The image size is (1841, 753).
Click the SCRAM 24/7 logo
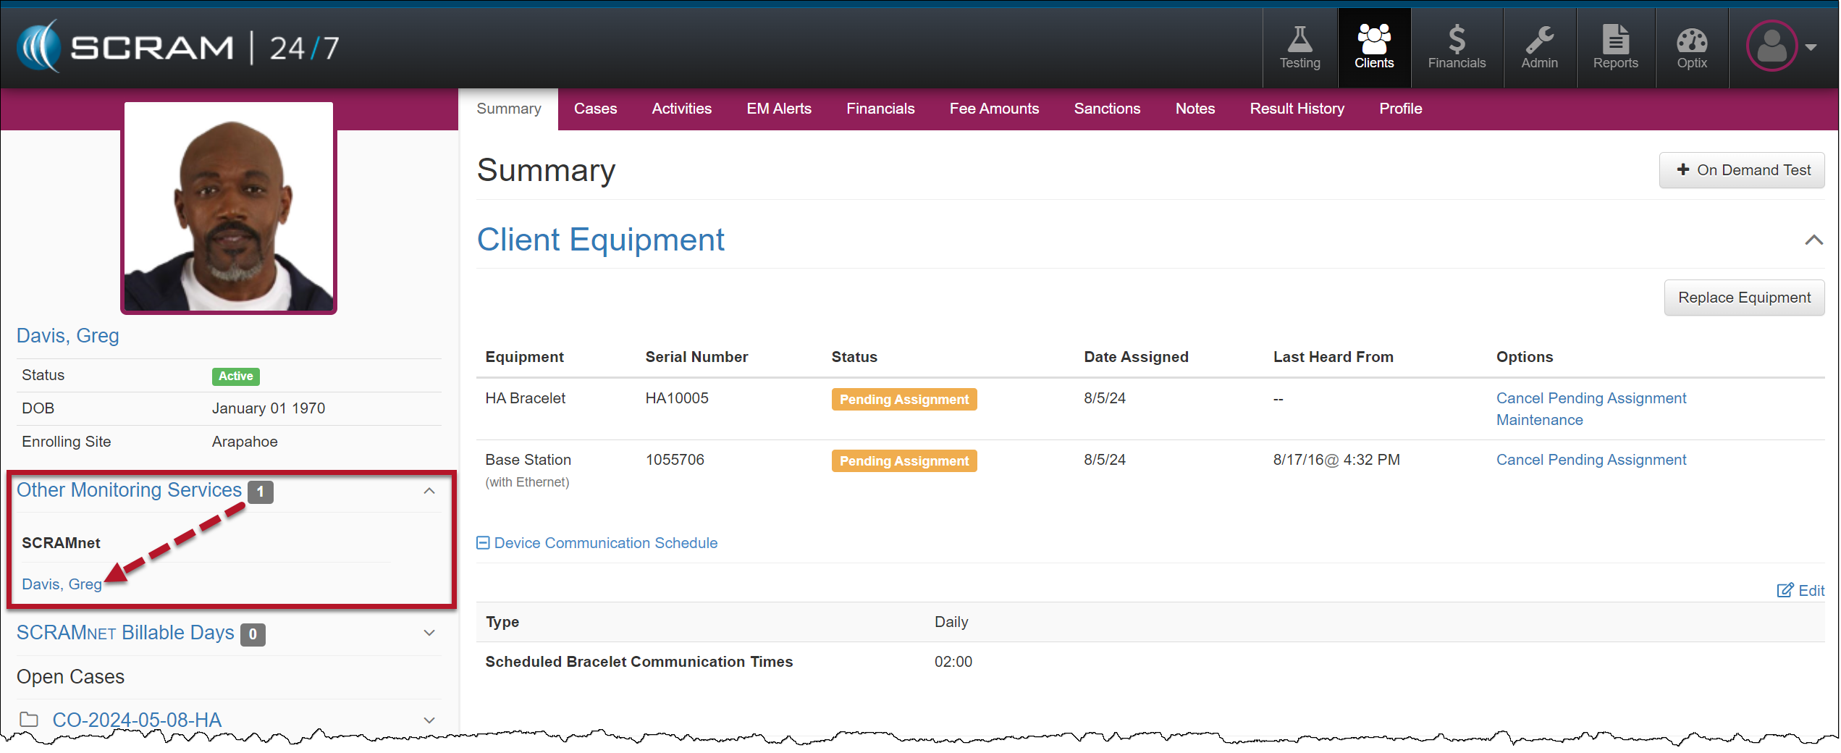coord(178,48)
